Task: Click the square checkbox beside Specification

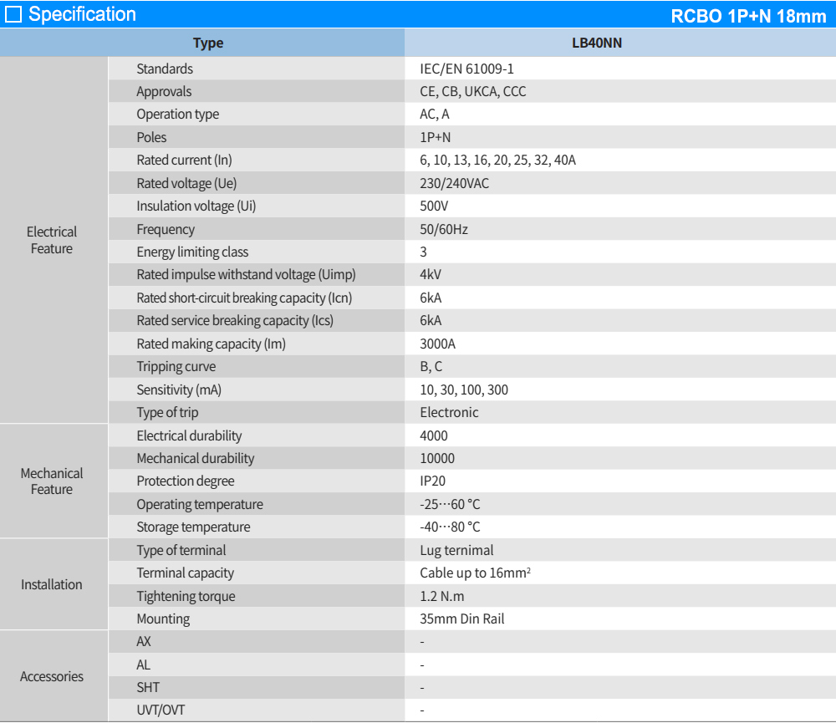Action: coord(13,15)
